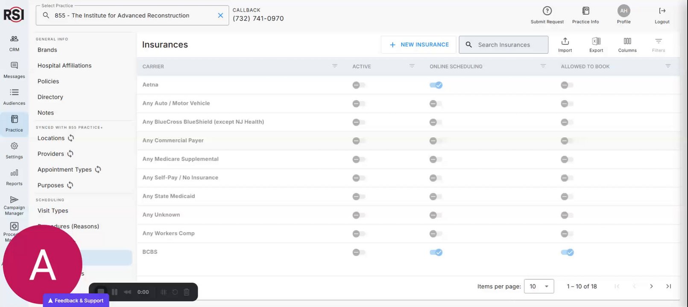Toggle Aetna active switch
Viewport: 688px width, 307px height.
click(359, 85)
